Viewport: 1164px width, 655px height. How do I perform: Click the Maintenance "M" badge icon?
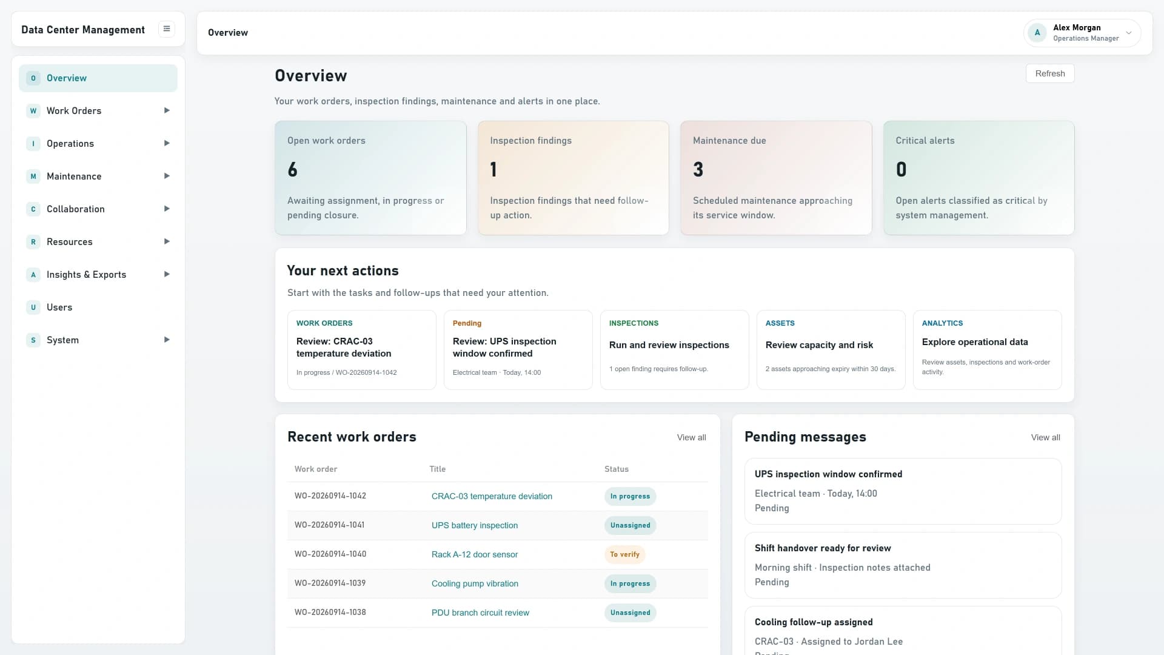pos(33,176)
